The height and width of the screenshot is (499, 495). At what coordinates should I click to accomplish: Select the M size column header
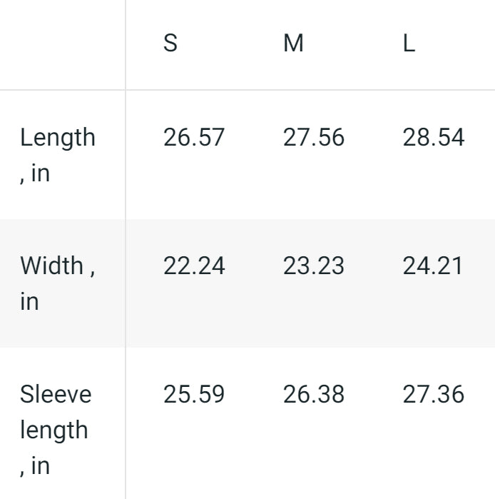pos(293,44)
